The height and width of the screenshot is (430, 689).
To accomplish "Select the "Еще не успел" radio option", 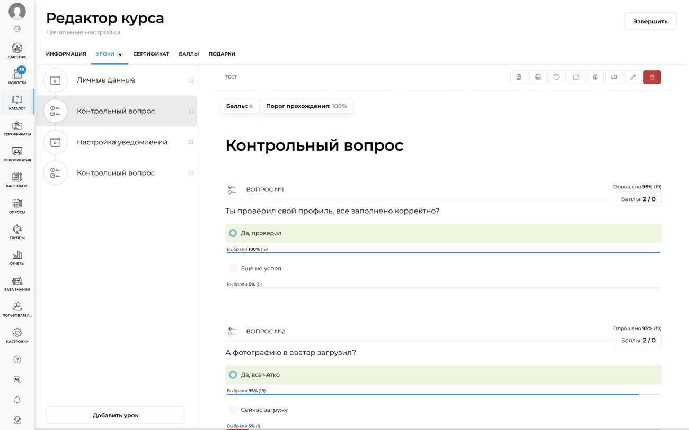I will [x=233, y=269].
